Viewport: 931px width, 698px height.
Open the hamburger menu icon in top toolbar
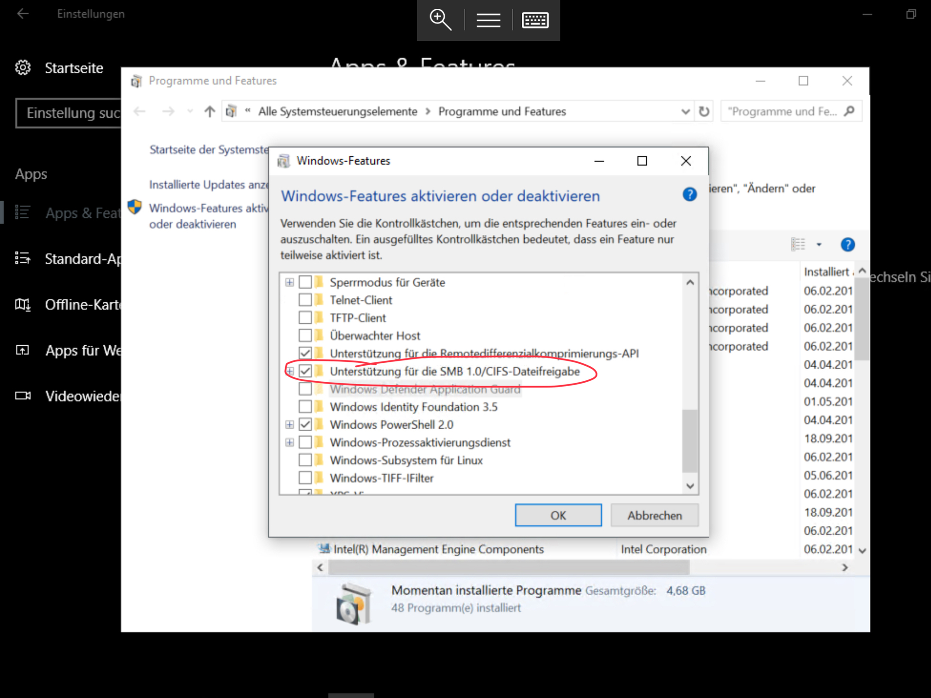point(488,20)
